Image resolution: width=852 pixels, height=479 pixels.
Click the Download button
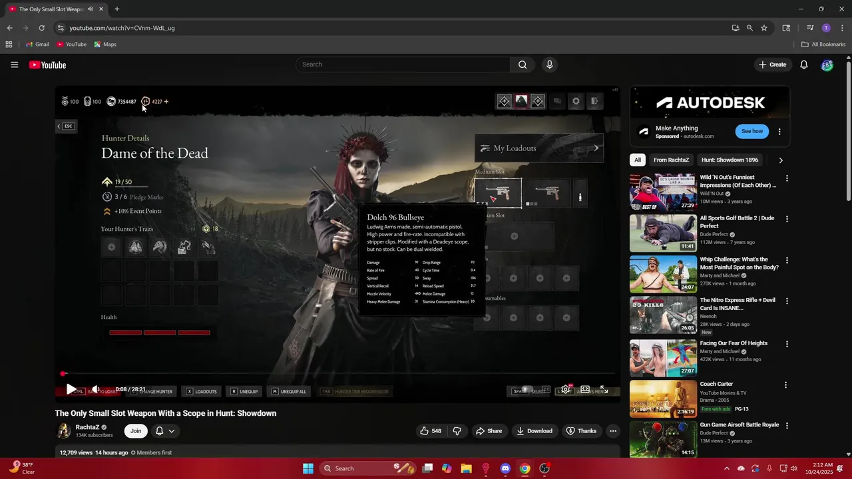(534, 431)
